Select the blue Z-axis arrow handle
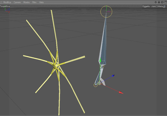This screenshot has height=116, width=167. [x=113, y=76]
